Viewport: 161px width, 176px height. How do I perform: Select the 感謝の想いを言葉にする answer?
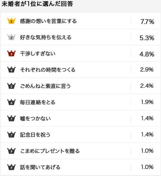point(48,21)
